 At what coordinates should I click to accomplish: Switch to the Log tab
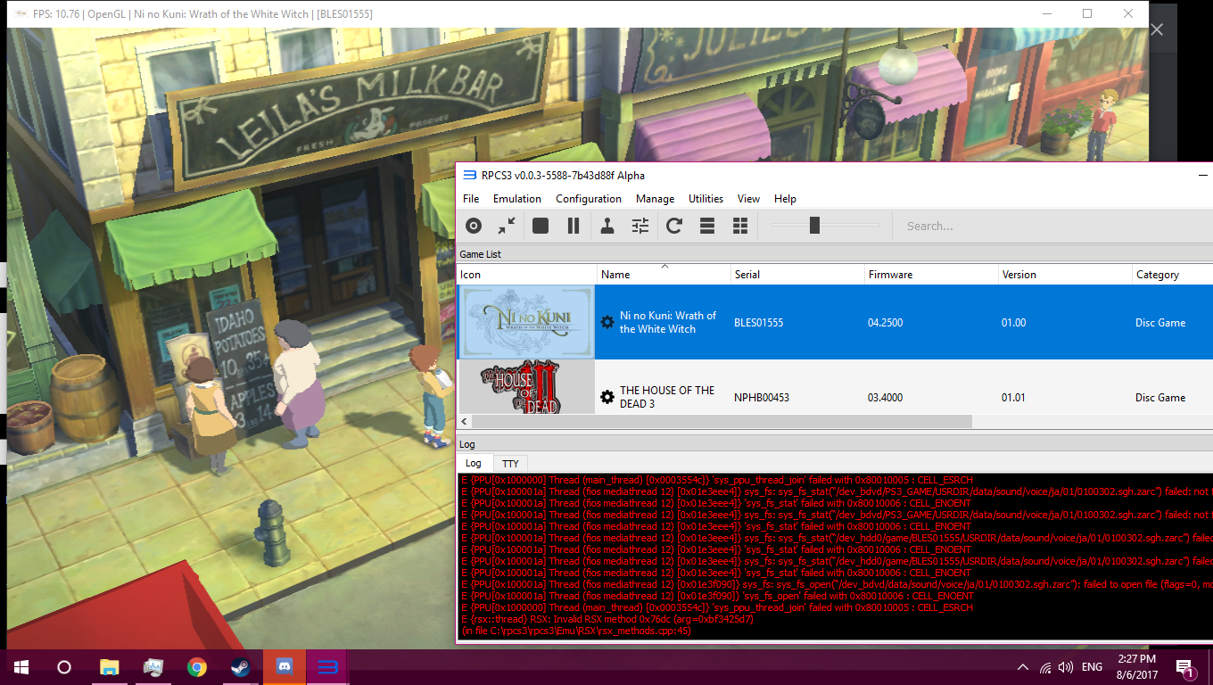[x=474, y=463]
